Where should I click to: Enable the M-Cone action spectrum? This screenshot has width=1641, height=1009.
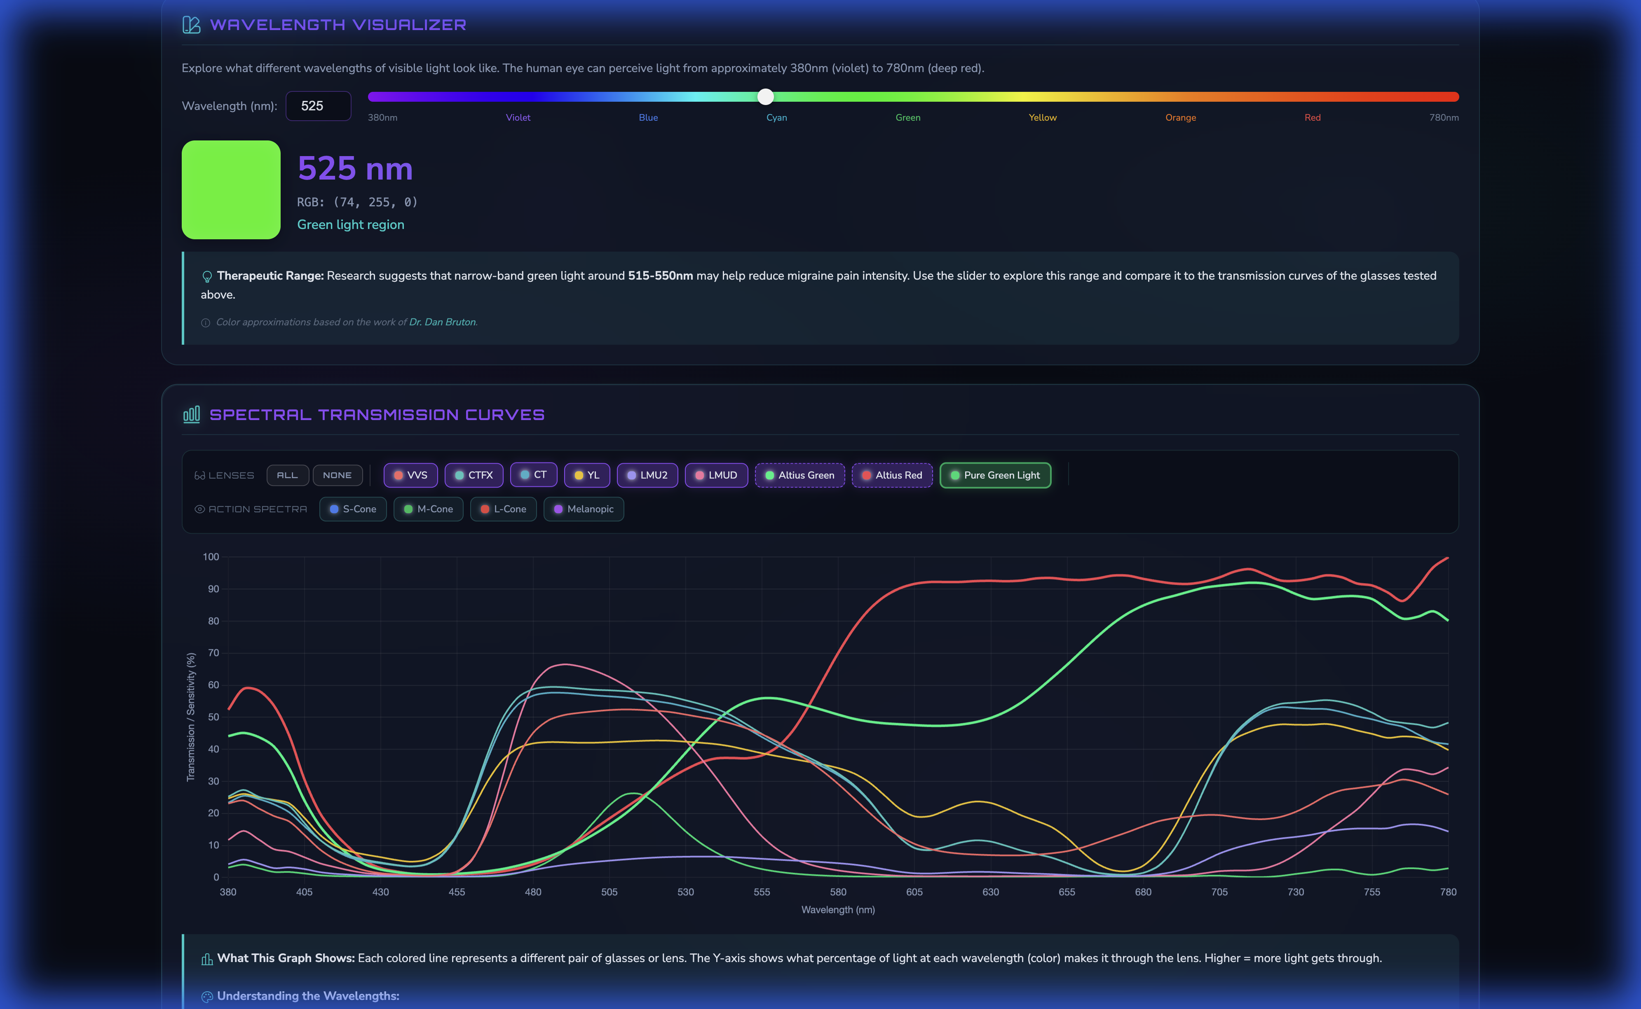pos(429,509)
